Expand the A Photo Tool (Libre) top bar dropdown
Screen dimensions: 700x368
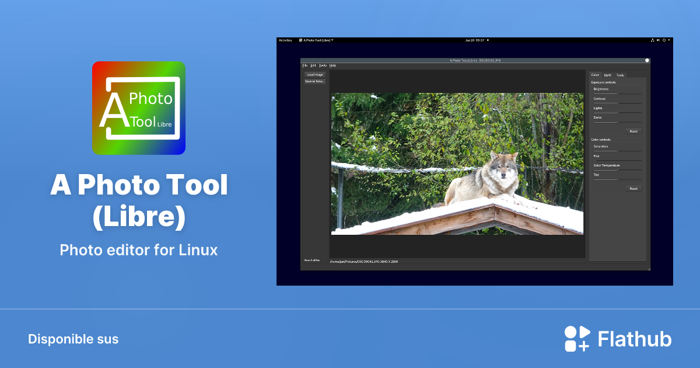tap(332, 40)
